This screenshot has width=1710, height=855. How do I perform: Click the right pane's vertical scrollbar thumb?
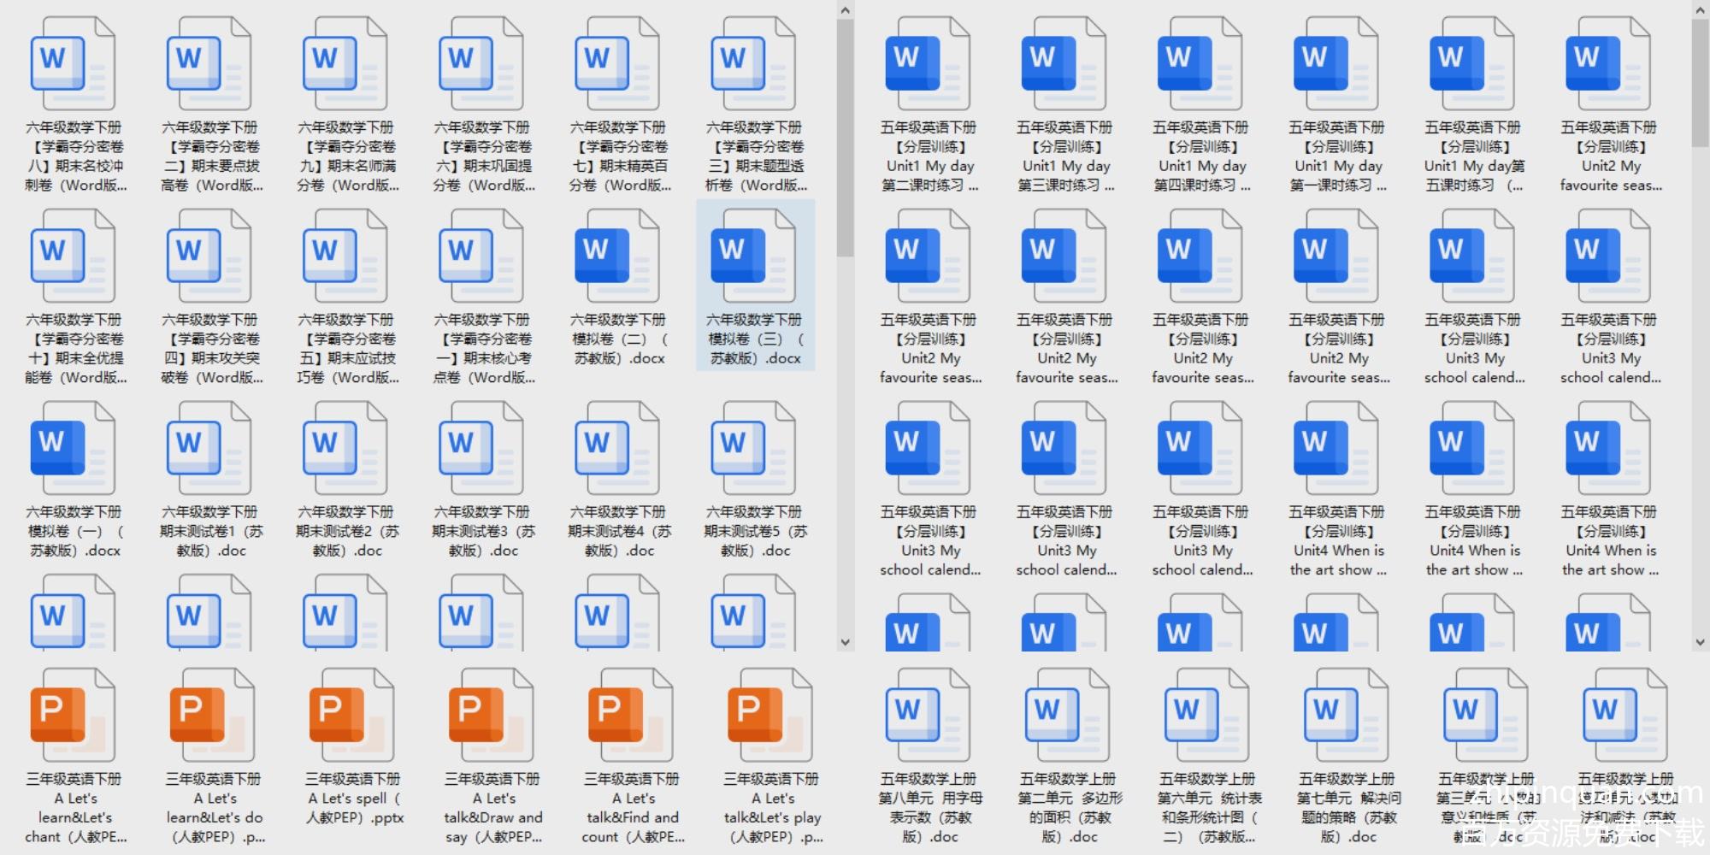[x=1700, y=83]
